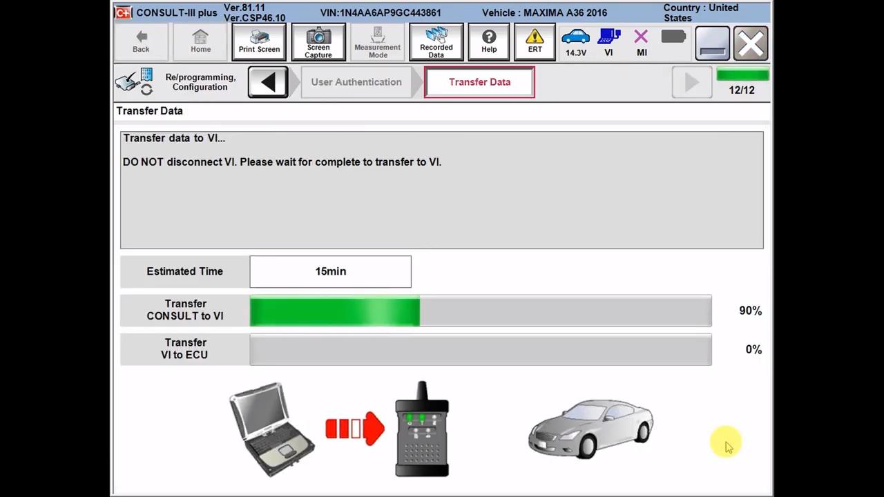
Task: Click the Estimated Time label
Action: click(x=184, y=271)
